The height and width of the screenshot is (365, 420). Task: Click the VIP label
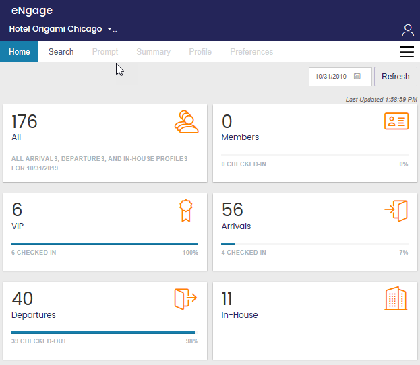coord(18,226)
